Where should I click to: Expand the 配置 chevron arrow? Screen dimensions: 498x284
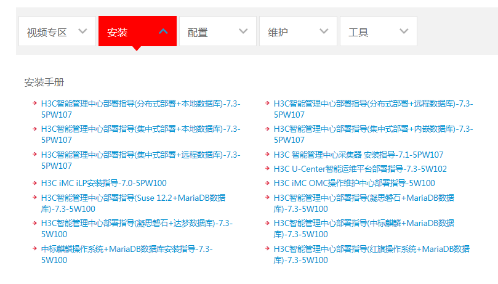pyautogui.click(x=243, y=31)
